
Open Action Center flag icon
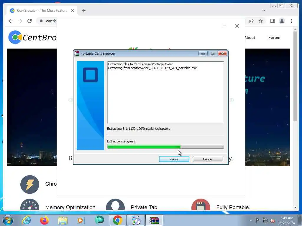(258, 220)
